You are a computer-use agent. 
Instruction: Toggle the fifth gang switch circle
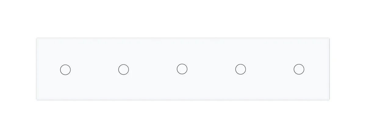299,69
